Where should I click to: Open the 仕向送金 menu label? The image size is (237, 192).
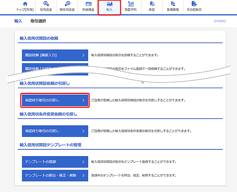[46, 9]
